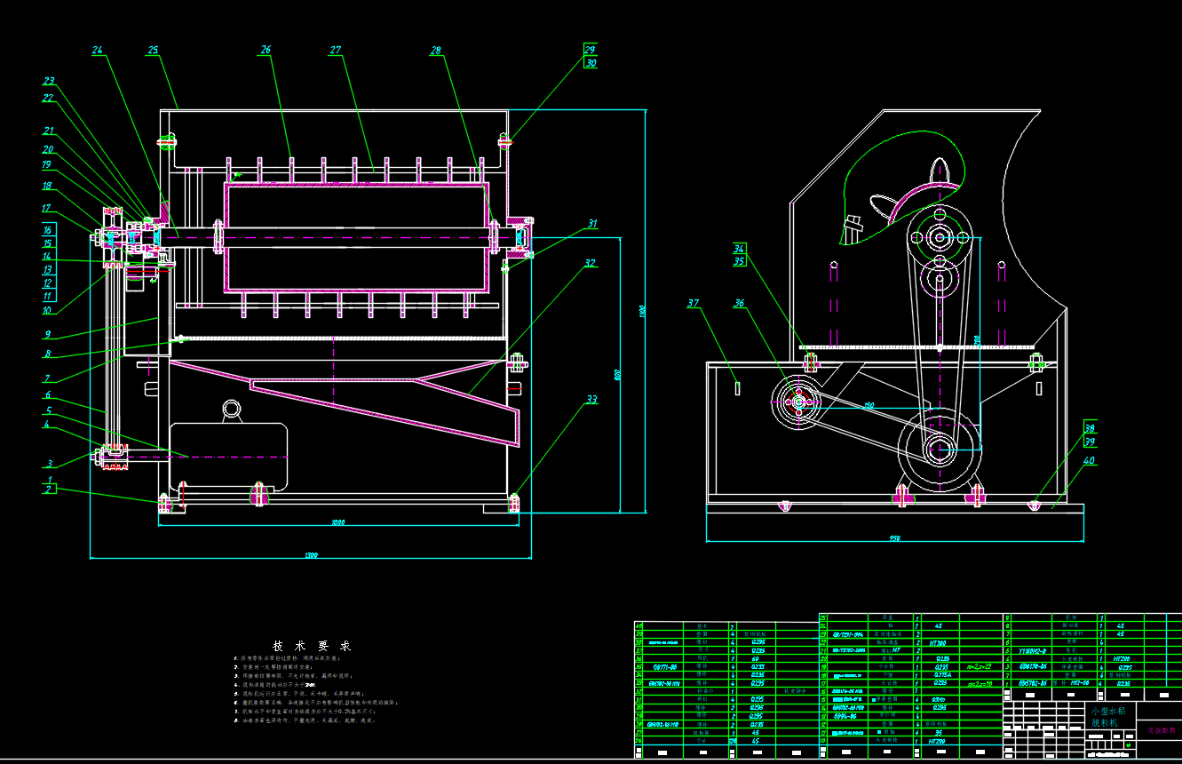Click the 1300 overall width dimension

pyautogui.click(x=311, y=555)
